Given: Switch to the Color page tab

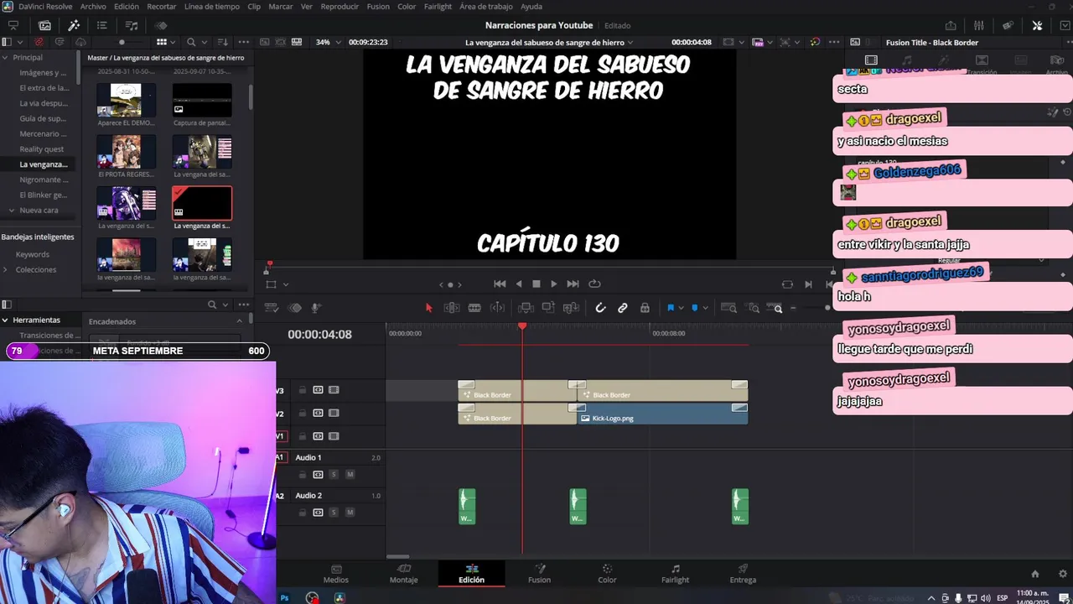Looking at the screenshot, I should [607, 574].
